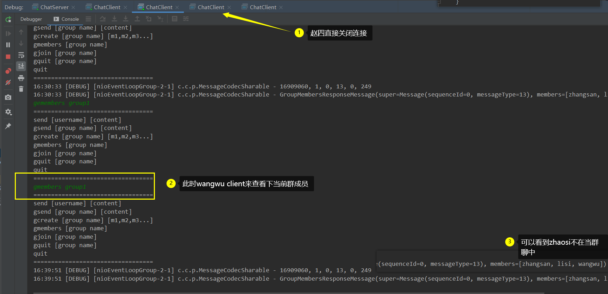Click Trace Current Stream Chain icon
This screenshot has width=608, height=294.
[186, 19]
